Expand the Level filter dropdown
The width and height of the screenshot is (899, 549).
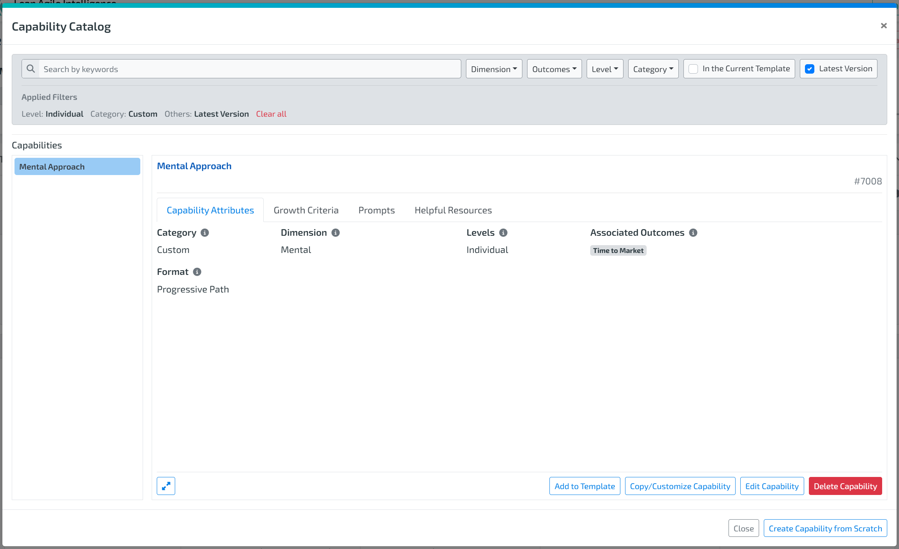(x=605, y=69)
